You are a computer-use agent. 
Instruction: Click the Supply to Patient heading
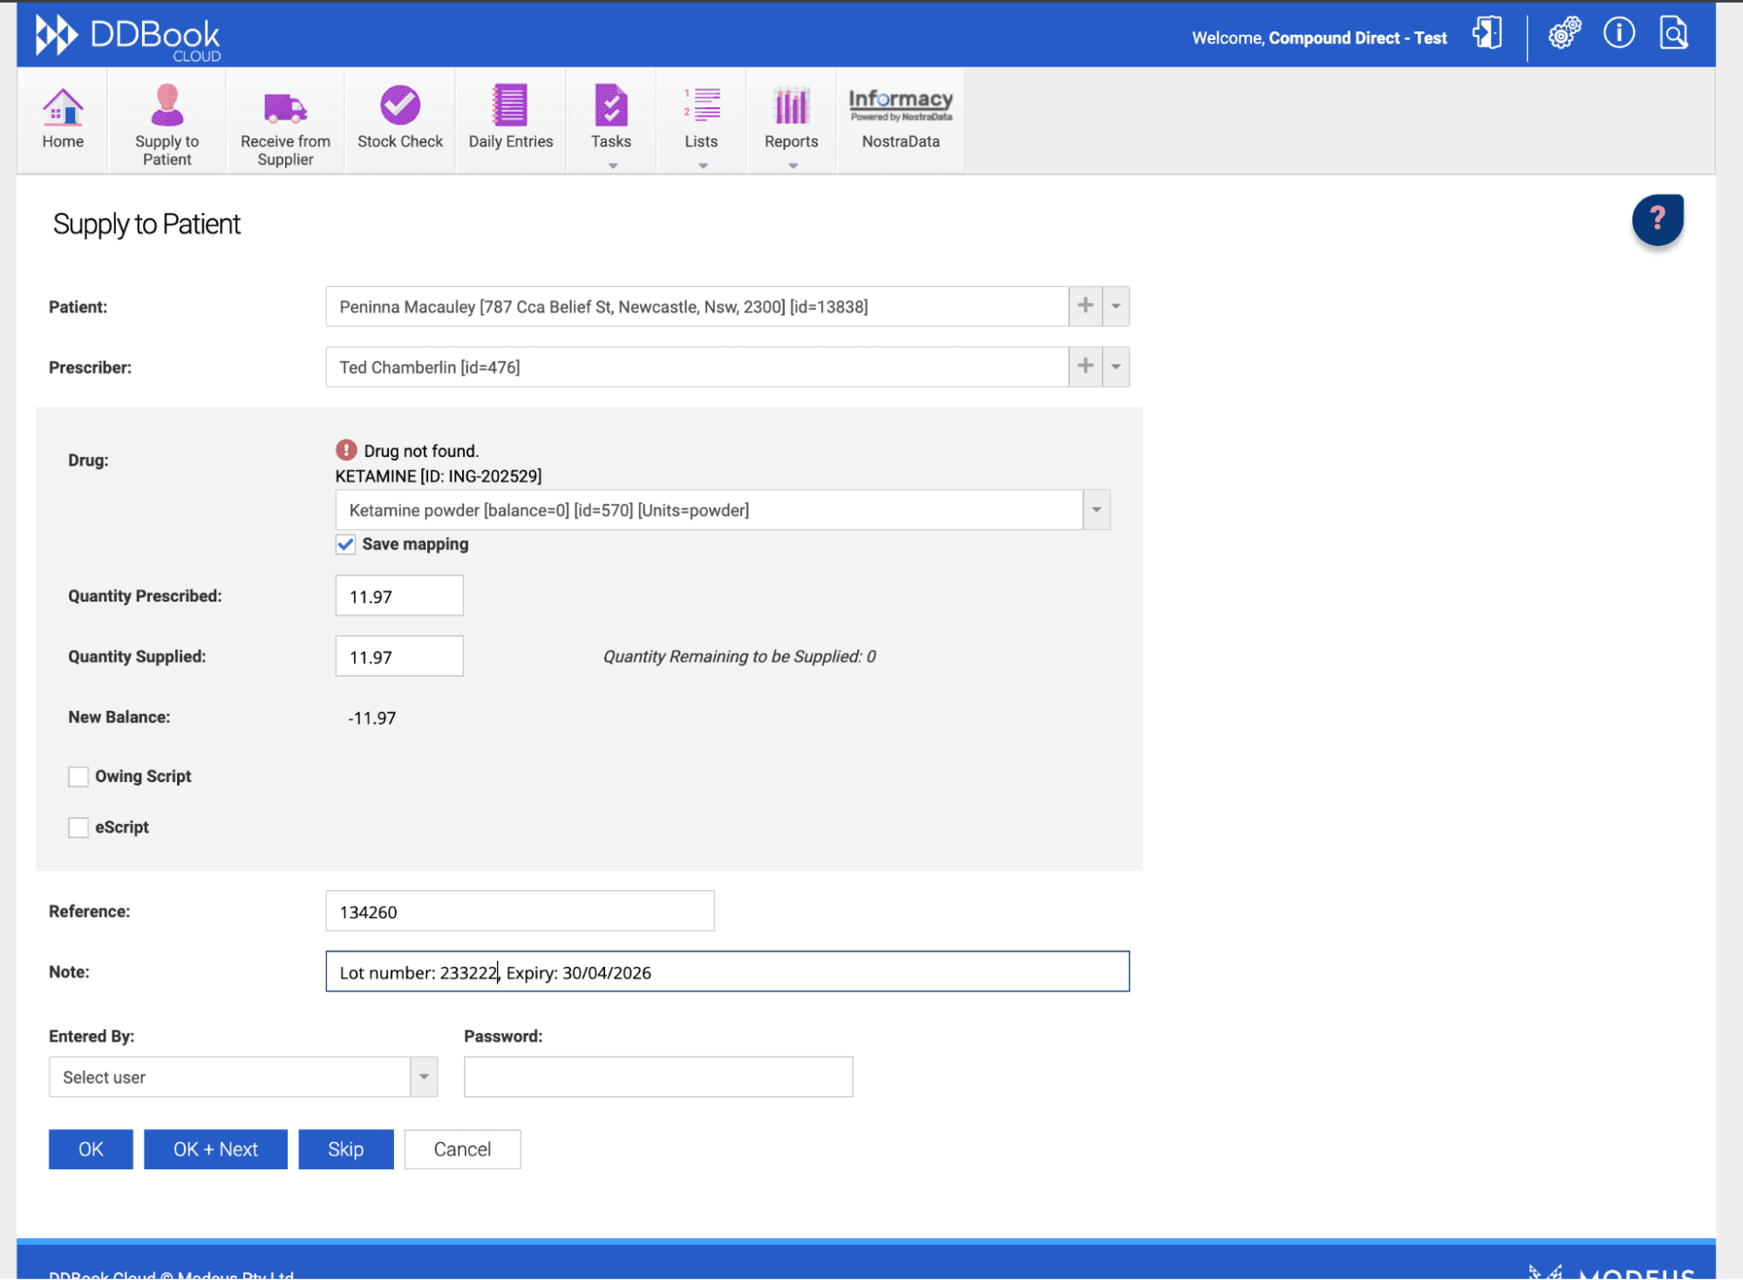(x=146, y=225)
